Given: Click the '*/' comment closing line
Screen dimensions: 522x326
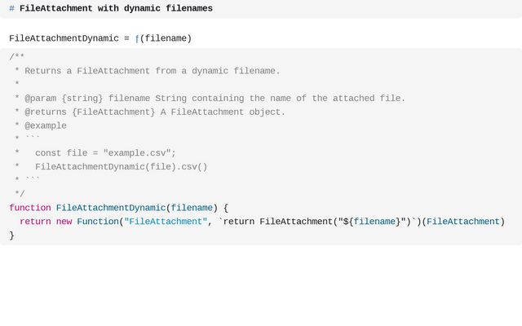Looking at the screenshot, I should pyautogui.click(x=20, y=194).
